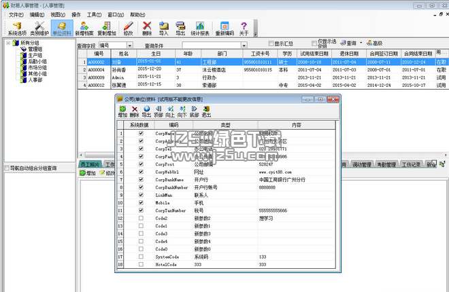Click 增加 in the 公司(单位)资料 dialog toolbar

click(x=122, y=111)
